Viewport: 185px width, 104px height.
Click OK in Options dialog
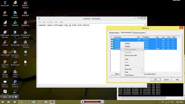pyautogui.click(x=156, y=80)
